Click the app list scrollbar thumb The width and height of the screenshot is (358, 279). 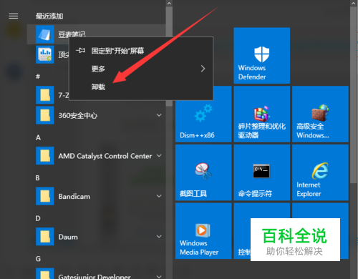tap(169, 57)
